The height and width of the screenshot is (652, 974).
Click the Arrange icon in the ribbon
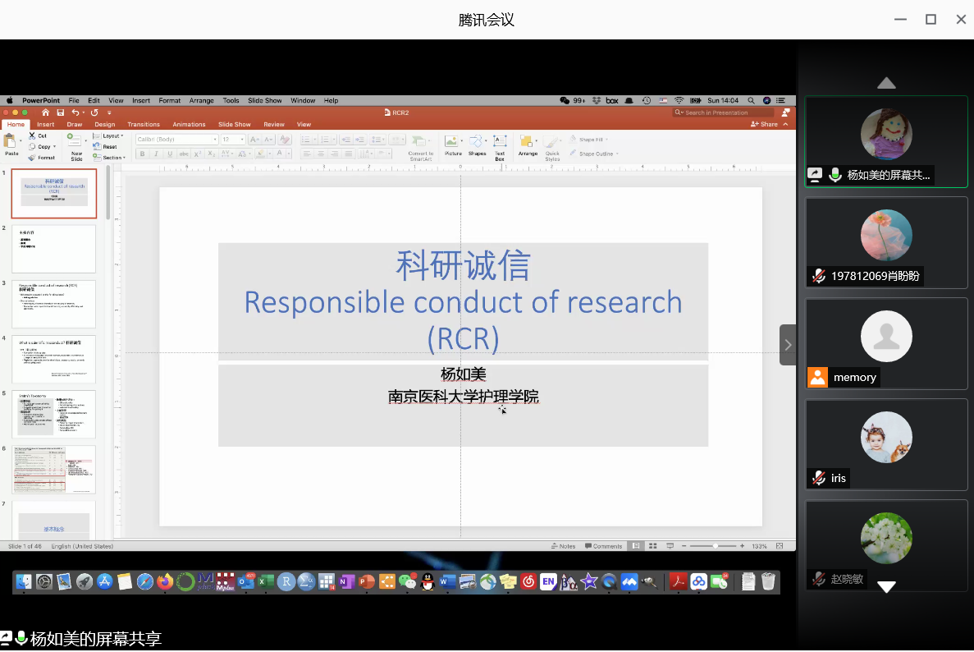[x=528, y=141]
